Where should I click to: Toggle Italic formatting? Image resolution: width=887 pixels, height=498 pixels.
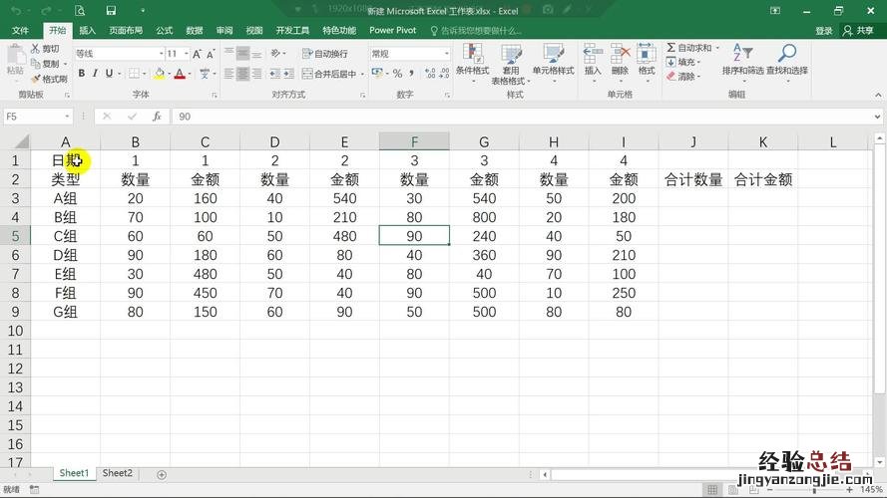[x=95, y=74]
